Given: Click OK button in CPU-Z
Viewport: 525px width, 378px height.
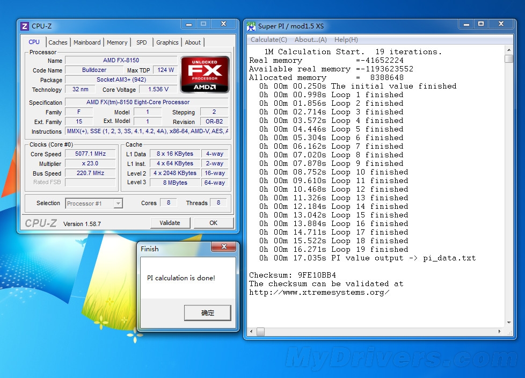Looking at the screenshot, I should (213, 223).
